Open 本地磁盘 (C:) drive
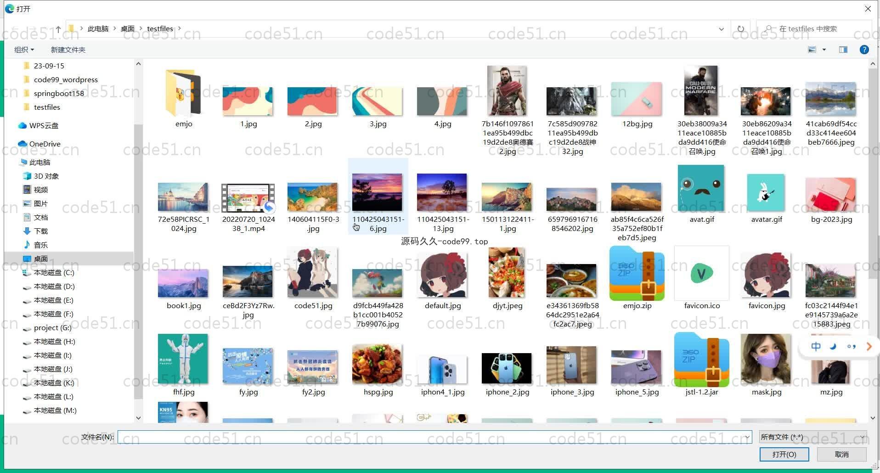Screen dimensions: 880x473 pyautogui.click(x=49, y=272)
